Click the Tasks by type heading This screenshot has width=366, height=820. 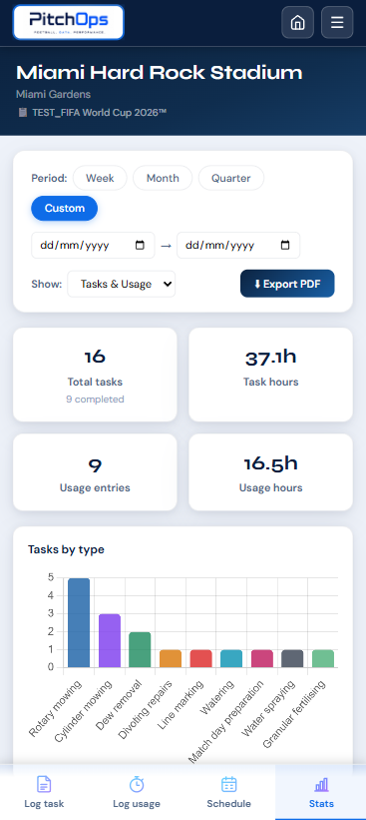pyautogui.click(x=66, y=549)
